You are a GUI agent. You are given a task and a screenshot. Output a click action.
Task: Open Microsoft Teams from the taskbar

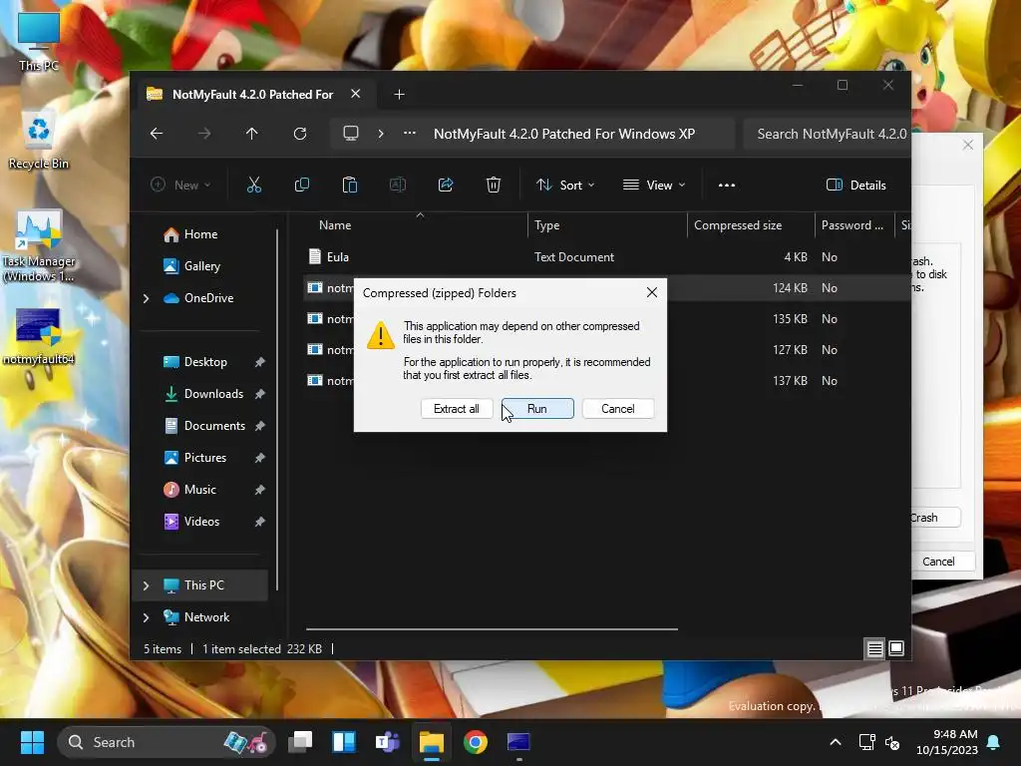(388, 742)
